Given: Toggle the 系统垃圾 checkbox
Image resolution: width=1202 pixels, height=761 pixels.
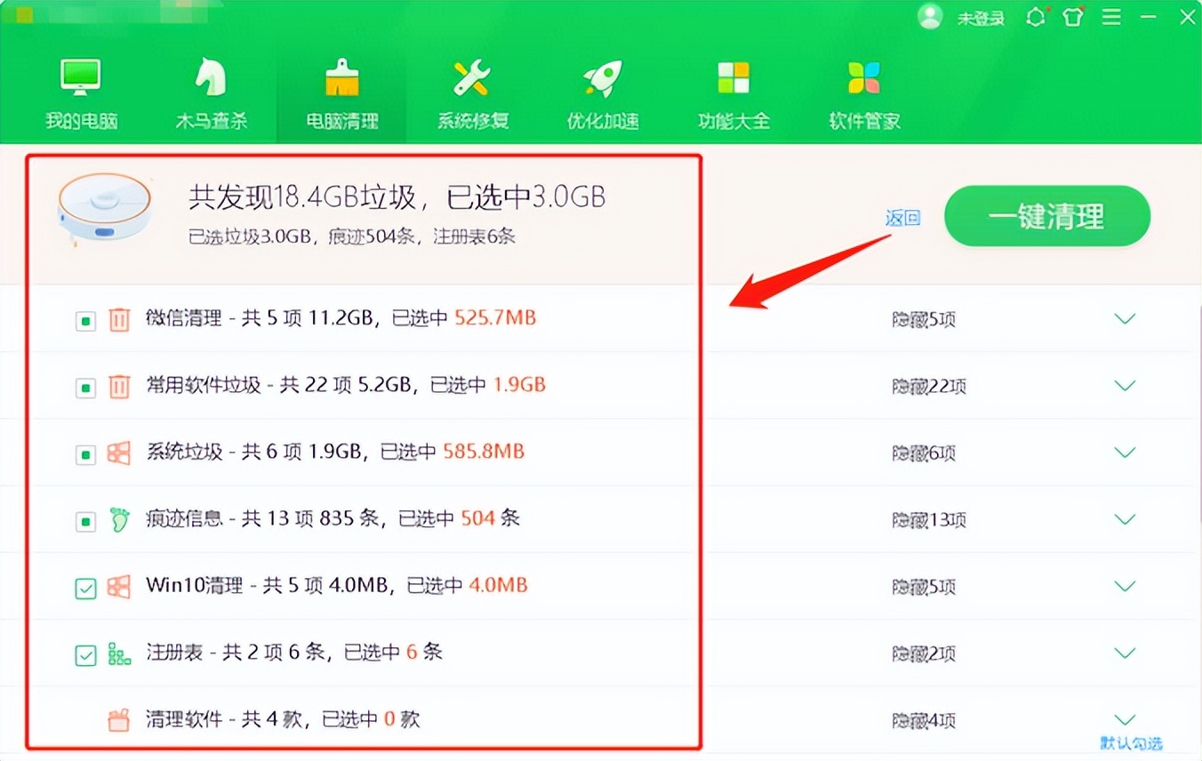Looking at the screenshot, I should click(85, 455).
